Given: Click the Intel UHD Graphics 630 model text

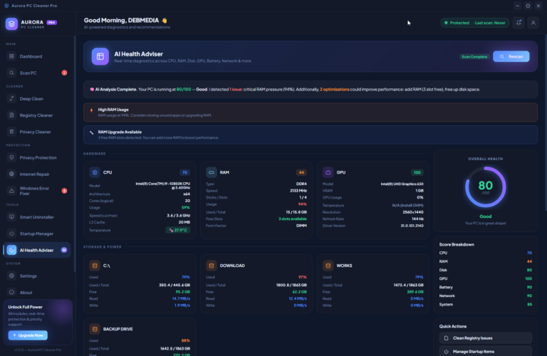Looking at the screenshot, I should tap(402, 184).
